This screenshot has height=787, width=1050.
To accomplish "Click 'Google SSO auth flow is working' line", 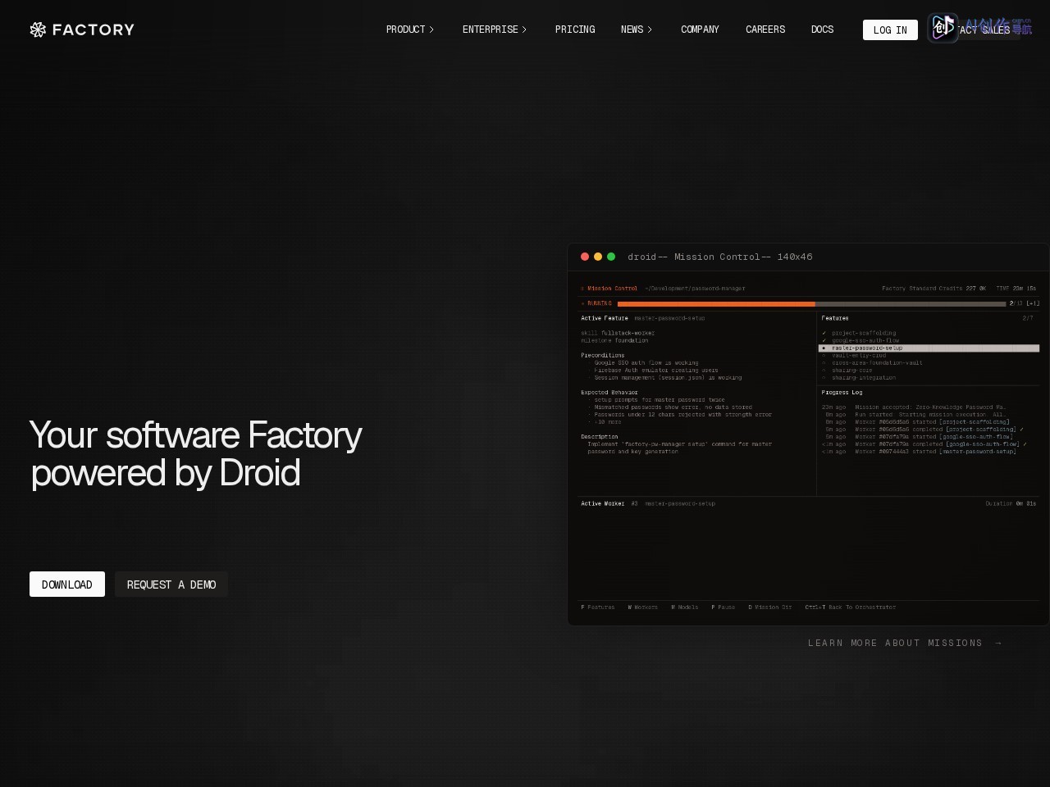I will 646,363.
